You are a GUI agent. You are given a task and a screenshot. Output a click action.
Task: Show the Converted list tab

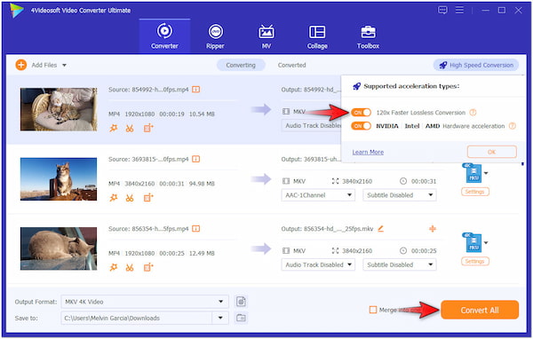point(291,65)
